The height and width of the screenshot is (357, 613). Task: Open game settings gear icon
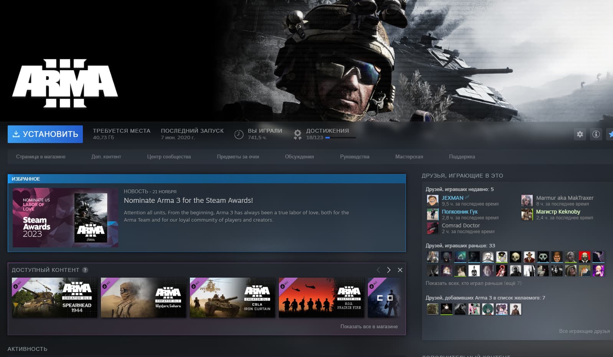tap(580, 134)
